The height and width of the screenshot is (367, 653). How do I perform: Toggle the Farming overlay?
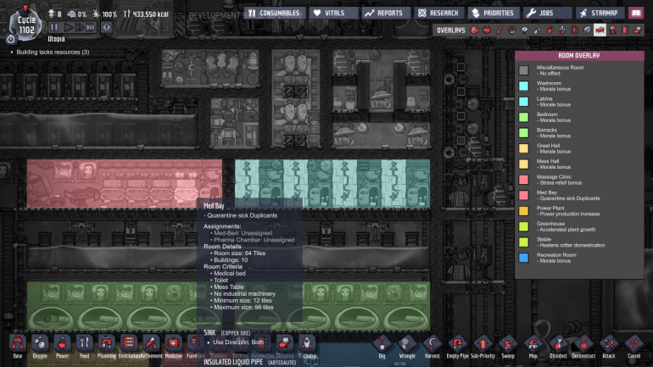587,30
